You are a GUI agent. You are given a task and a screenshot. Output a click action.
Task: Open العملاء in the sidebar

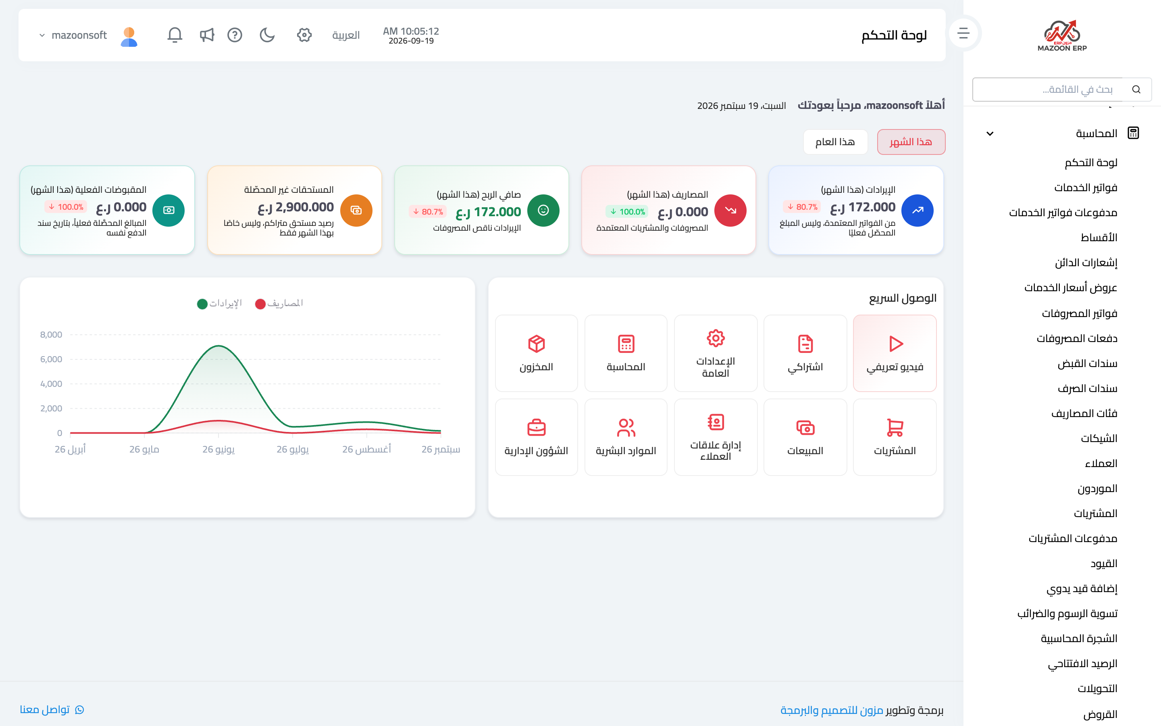pyautogui.click(x=1101, y=463)
